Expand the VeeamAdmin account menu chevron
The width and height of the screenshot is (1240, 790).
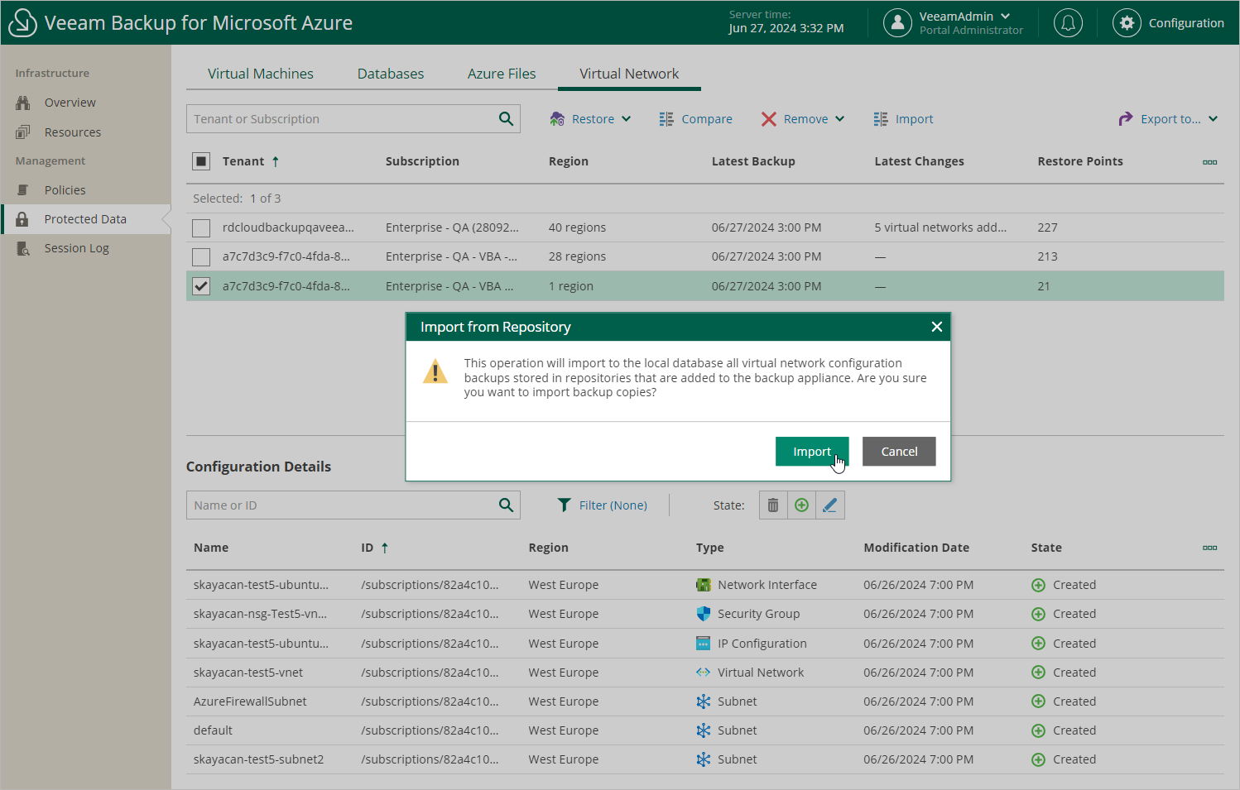(x=1006, y=16)
